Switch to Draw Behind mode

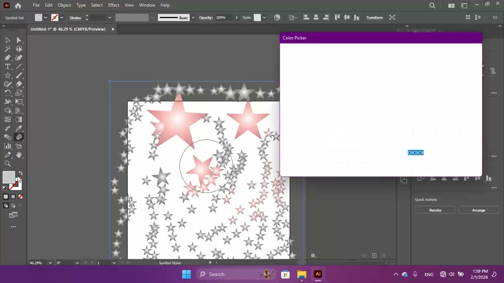click(13, 206)
